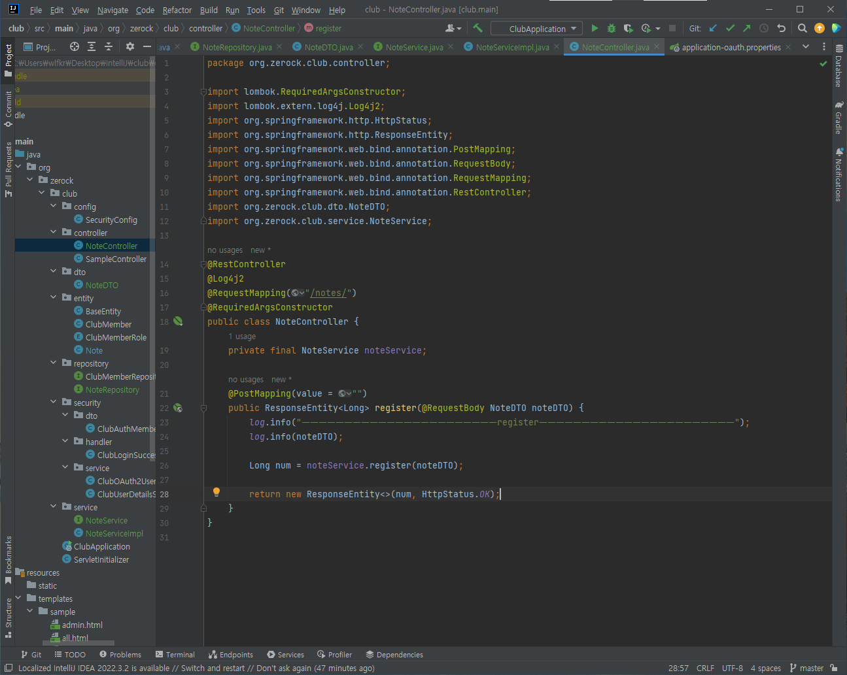This screenshot has height=675, width=847.
Task: Push commits with the Git arrow icon
Action: coord(747,28)
